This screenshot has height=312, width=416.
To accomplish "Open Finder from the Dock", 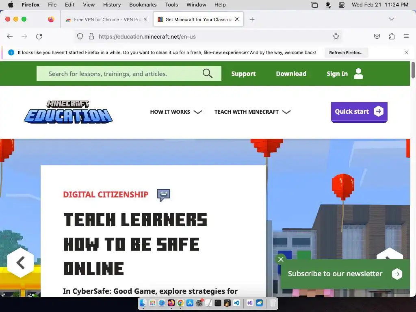I will pos(143,303).
